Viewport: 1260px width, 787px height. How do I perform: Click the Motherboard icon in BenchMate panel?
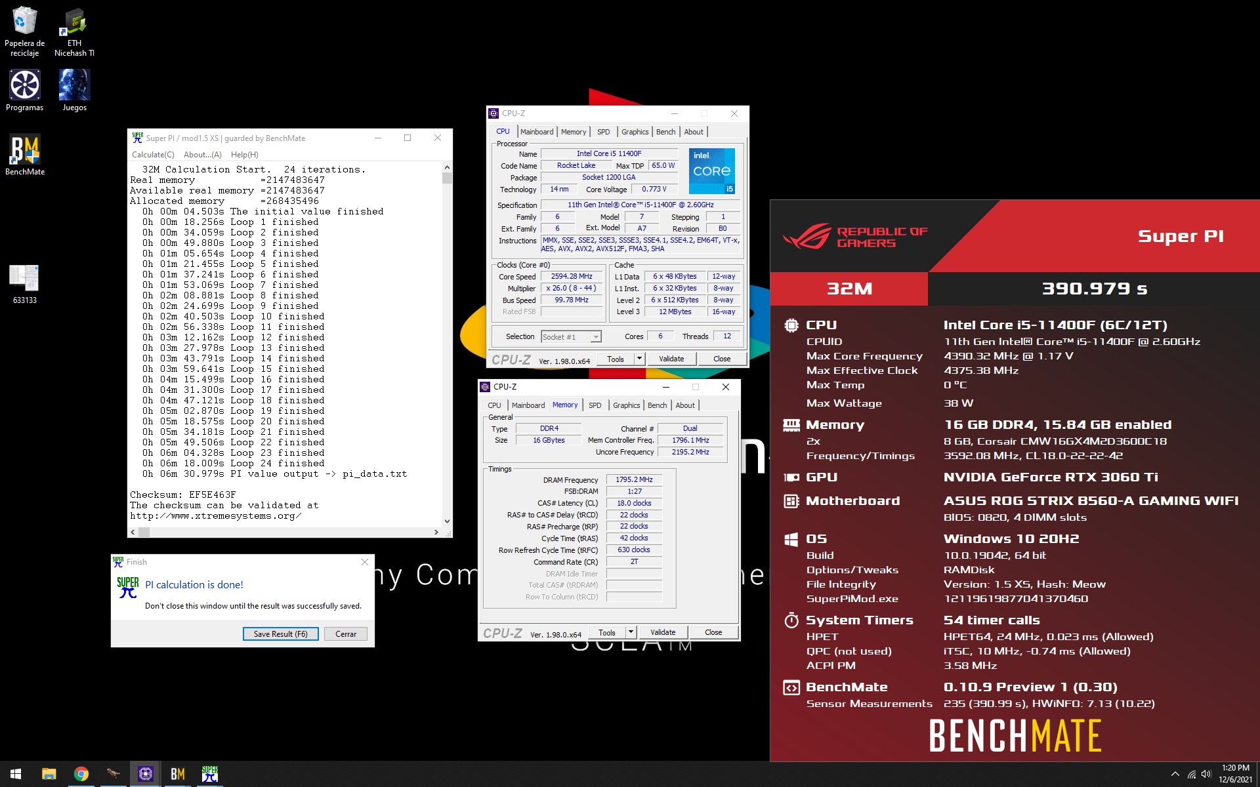pos(791,501)
